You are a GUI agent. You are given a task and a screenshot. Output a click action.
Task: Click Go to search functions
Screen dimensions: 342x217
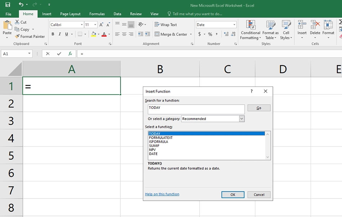(x=259, y=108)
